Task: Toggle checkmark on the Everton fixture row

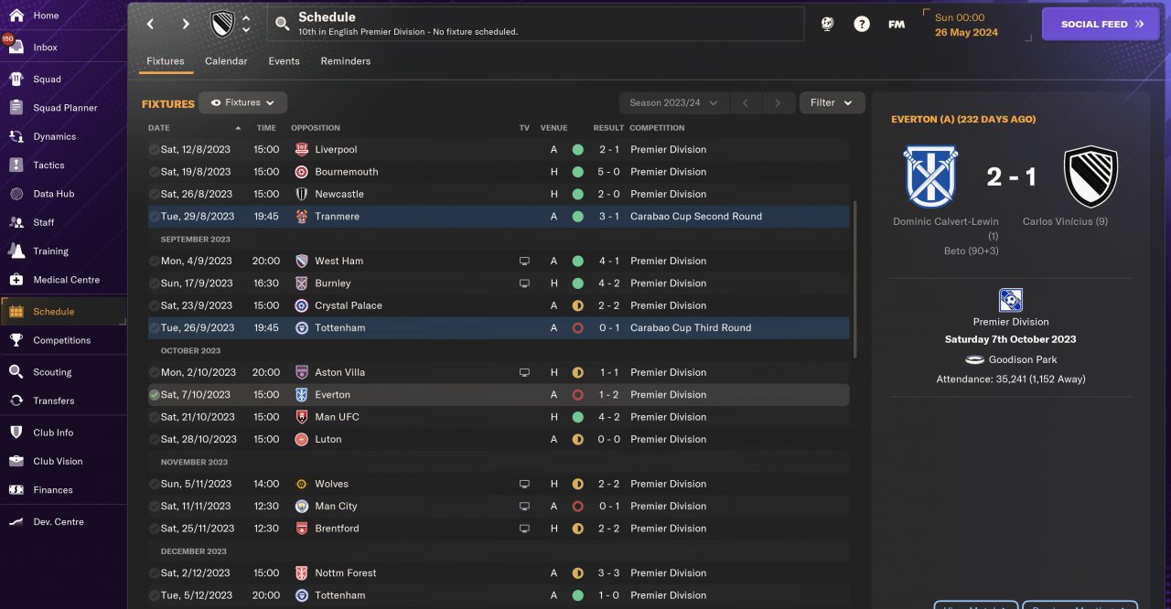Action: click(154, 395)
